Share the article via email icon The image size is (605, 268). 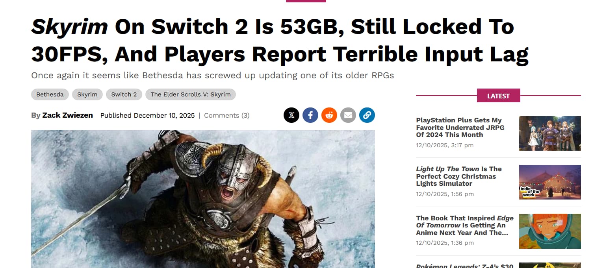pyautogui.click(x=348, y=115)
